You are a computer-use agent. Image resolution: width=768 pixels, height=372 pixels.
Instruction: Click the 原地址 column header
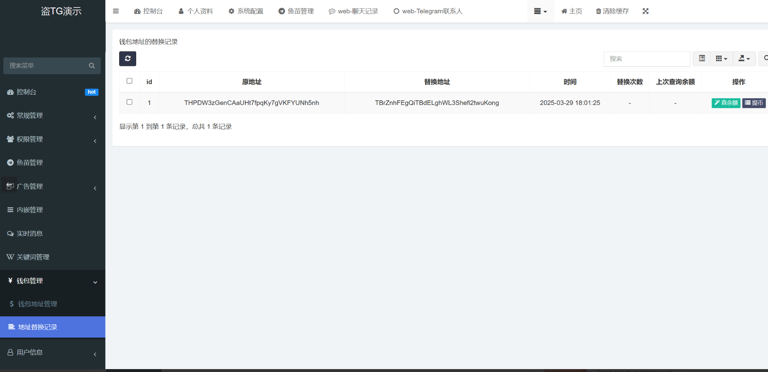tap(252, 82)
